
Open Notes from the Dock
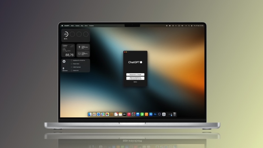click(120, 114)
